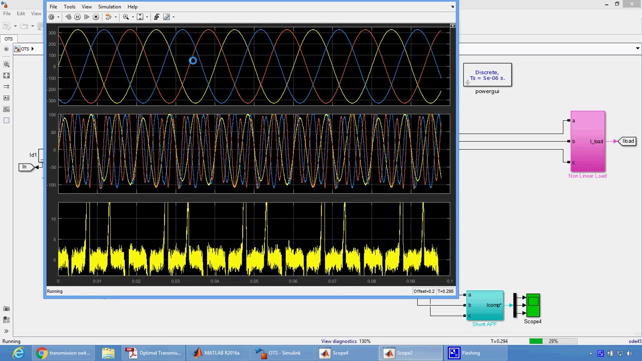Open the scope View menu

(87, 7)
